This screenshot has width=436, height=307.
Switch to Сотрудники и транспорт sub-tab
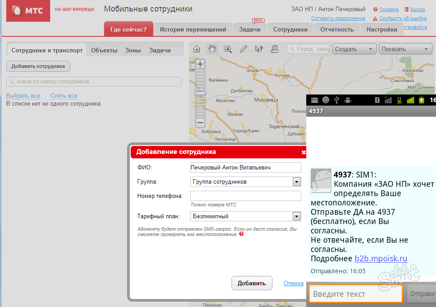click(x=47, y=51)
